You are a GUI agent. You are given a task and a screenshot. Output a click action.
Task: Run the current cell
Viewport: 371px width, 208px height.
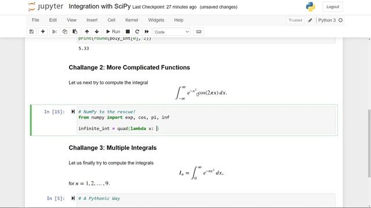point(113,32)
